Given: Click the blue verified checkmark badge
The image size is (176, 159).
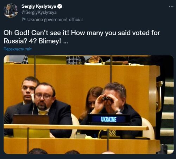Looking at the screenshot, I should coord(59,6).
